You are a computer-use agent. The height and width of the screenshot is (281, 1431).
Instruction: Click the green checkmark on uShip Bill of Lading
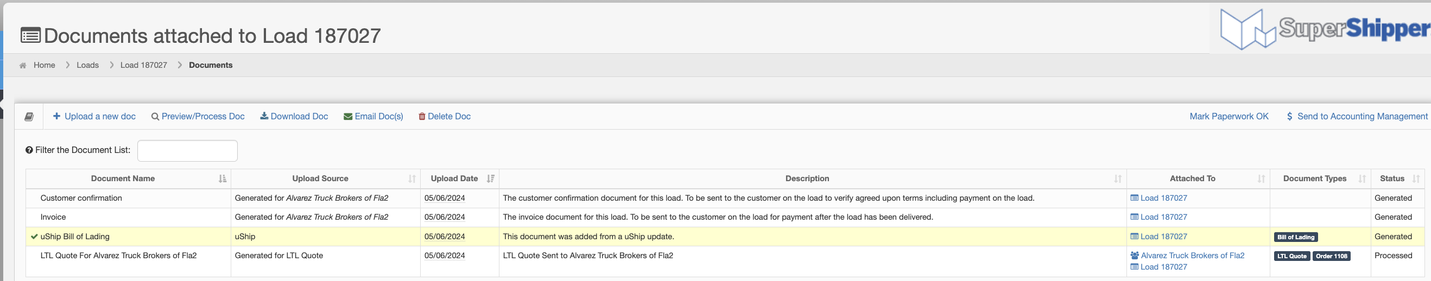(34, 237)
